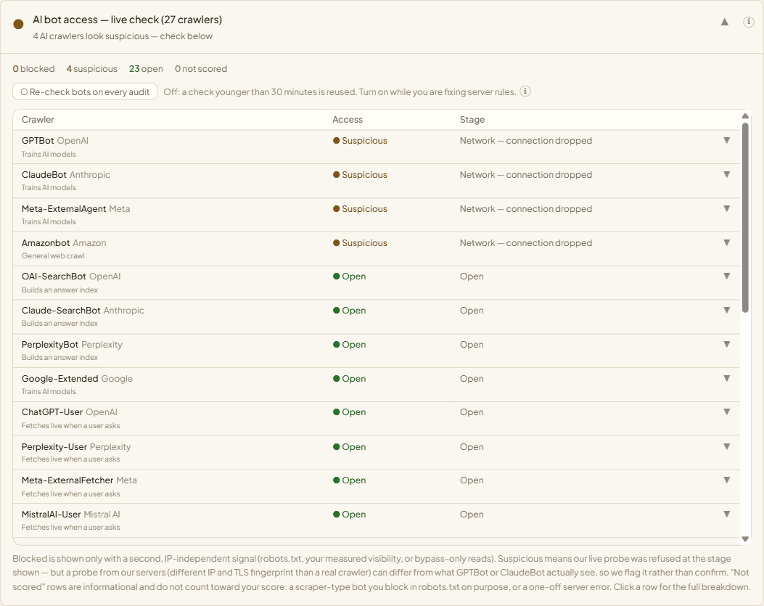Click the '0 not scored' counter
The image size is (764, 606).
[x=201, y=69]
